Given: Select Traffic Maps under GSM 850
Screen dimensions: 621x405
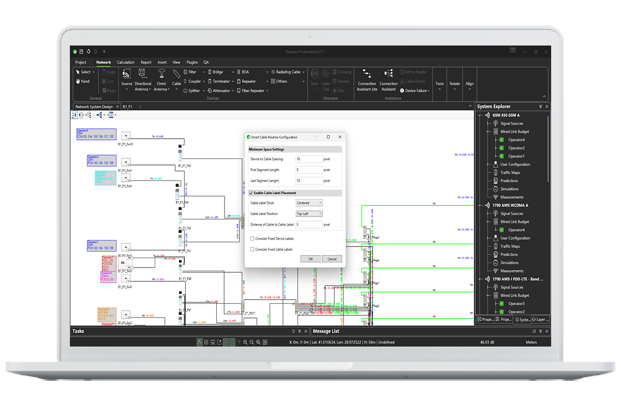Looking at the screenshot, I should pyautogui.click(x=510, y=173).
